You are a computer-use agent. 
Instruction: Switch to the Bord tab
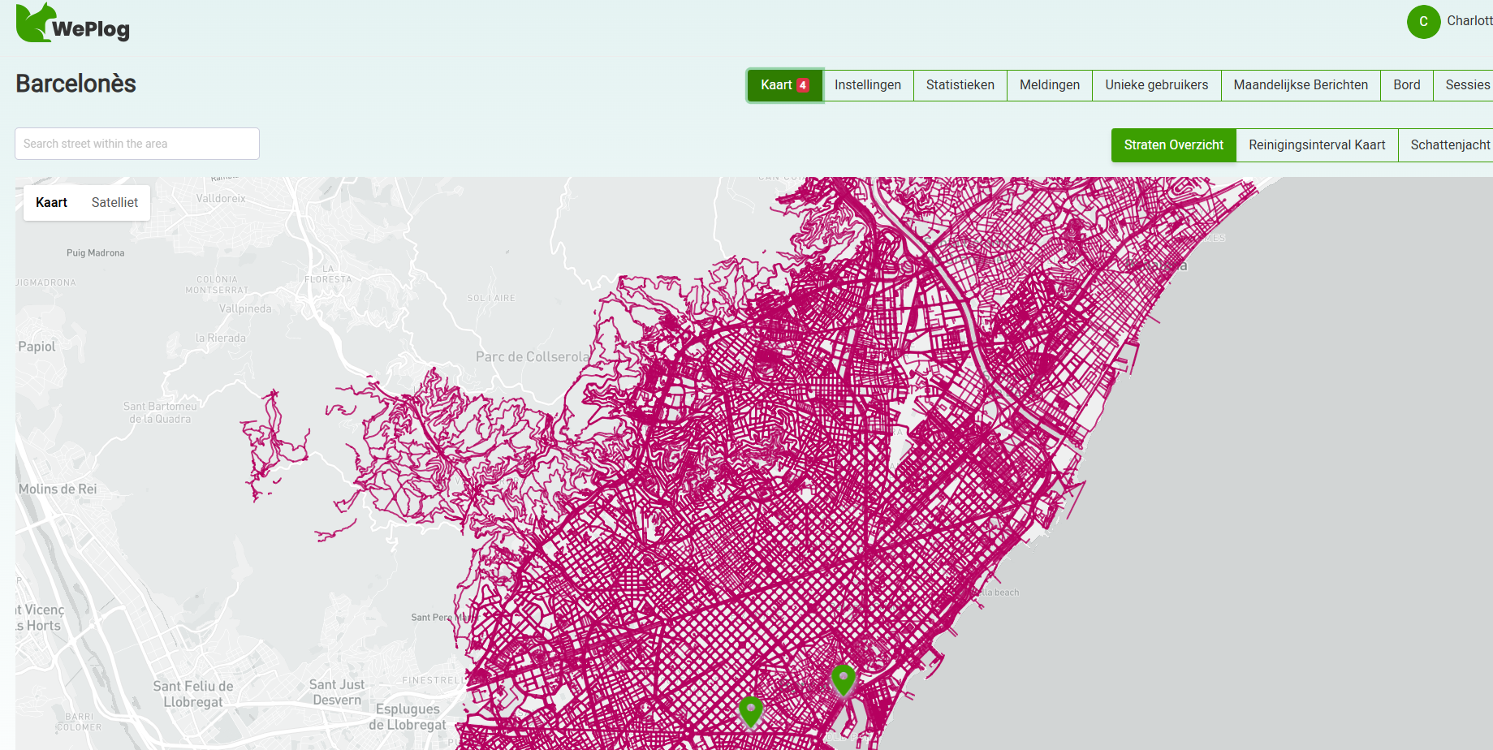click(x=1406, y=85)
